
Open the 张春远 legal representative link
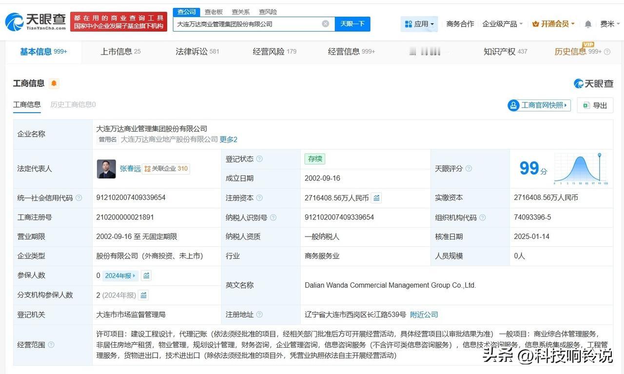tap(130, 169)
